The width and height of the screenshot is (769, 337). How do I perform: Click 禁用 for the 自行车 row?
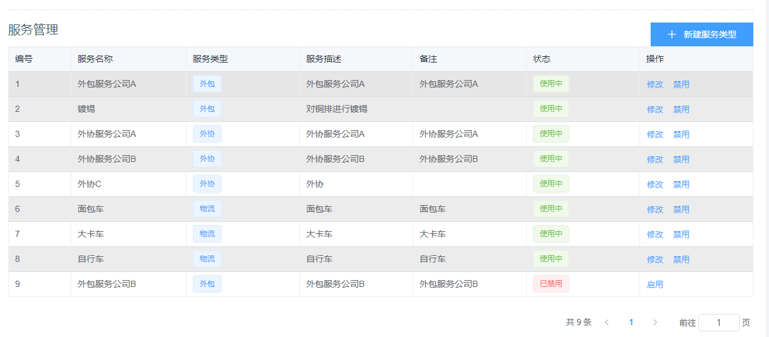click(x=681, y=259)
